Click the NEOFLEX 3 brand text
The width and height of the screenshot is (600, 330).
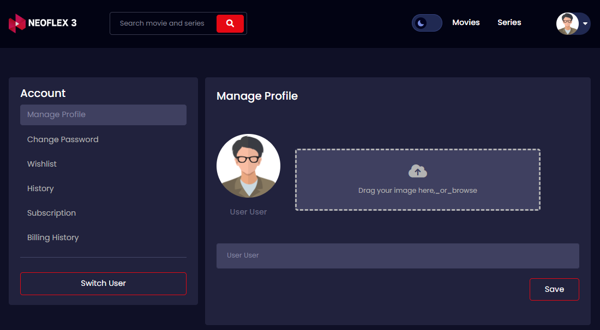coord(53,23)
